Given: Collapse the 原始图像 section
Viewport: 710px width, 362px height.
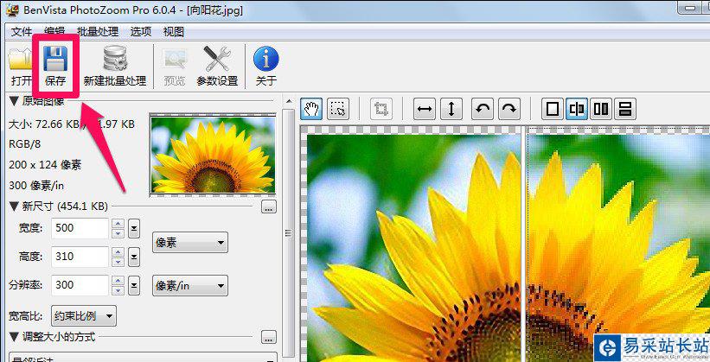Looking at the screenshot, I should click(14, 101).
